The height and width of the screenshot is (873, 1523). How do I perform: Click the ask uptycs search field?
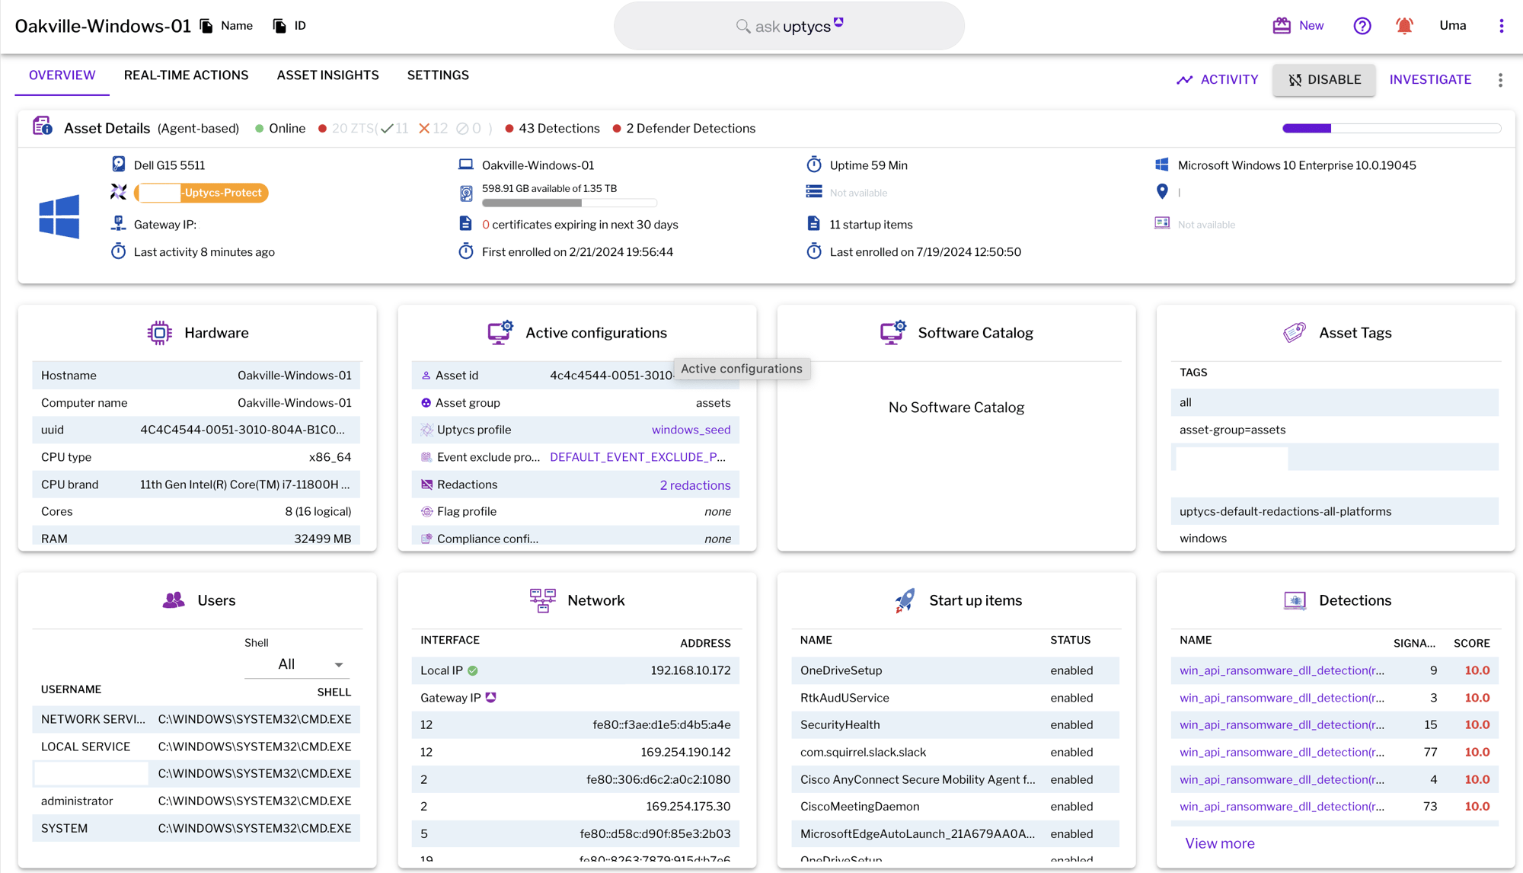[x=789, y=26]
